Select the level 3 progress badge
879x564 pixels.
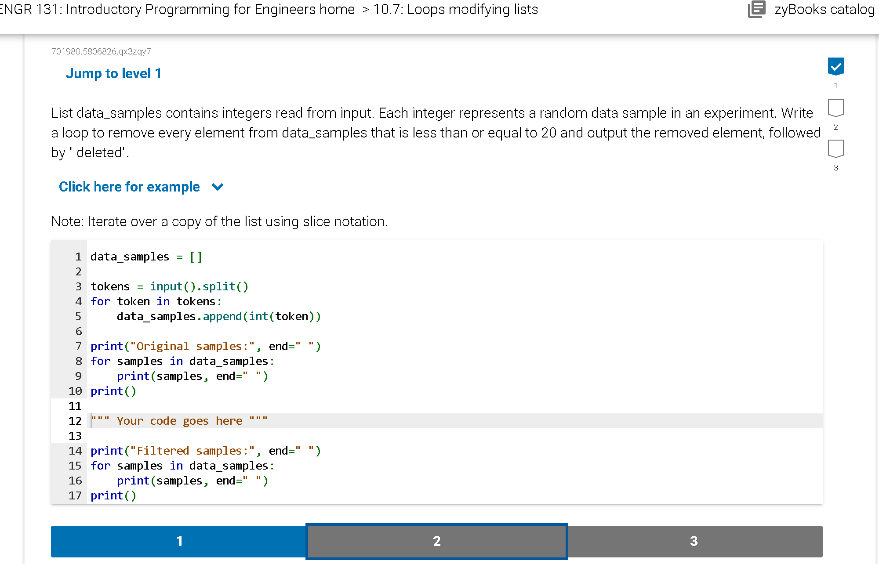835,148
